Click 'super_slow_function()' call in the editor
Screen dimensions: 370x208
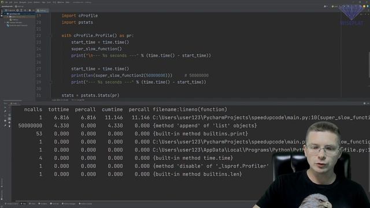point(97,49)
